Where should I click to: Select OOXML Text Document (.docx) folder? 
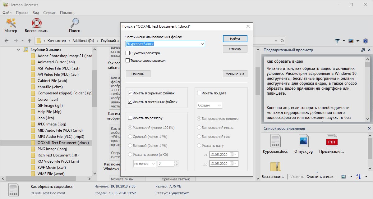pyautogui.click(x=63, y=142)
